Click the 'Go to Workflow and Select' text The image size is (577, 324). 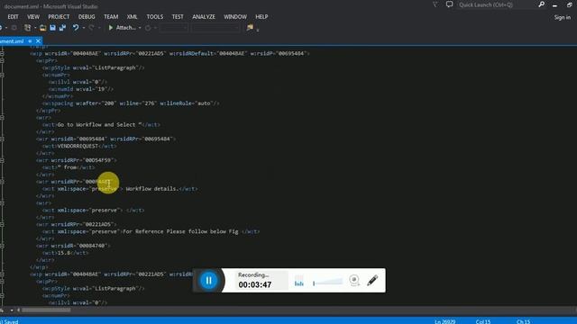96,125
